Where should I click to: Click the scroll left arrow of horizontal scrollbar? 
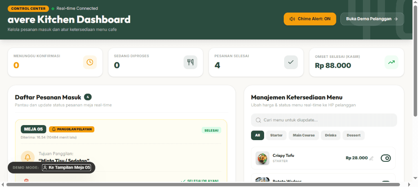[2, 185]
